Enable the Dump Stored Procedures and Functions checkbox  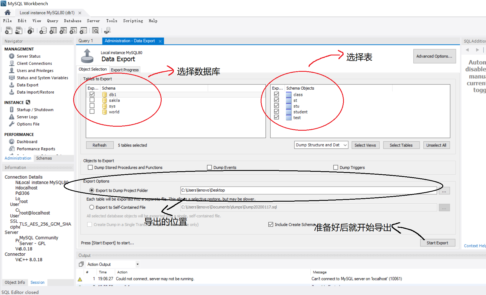tap(90, 167)
